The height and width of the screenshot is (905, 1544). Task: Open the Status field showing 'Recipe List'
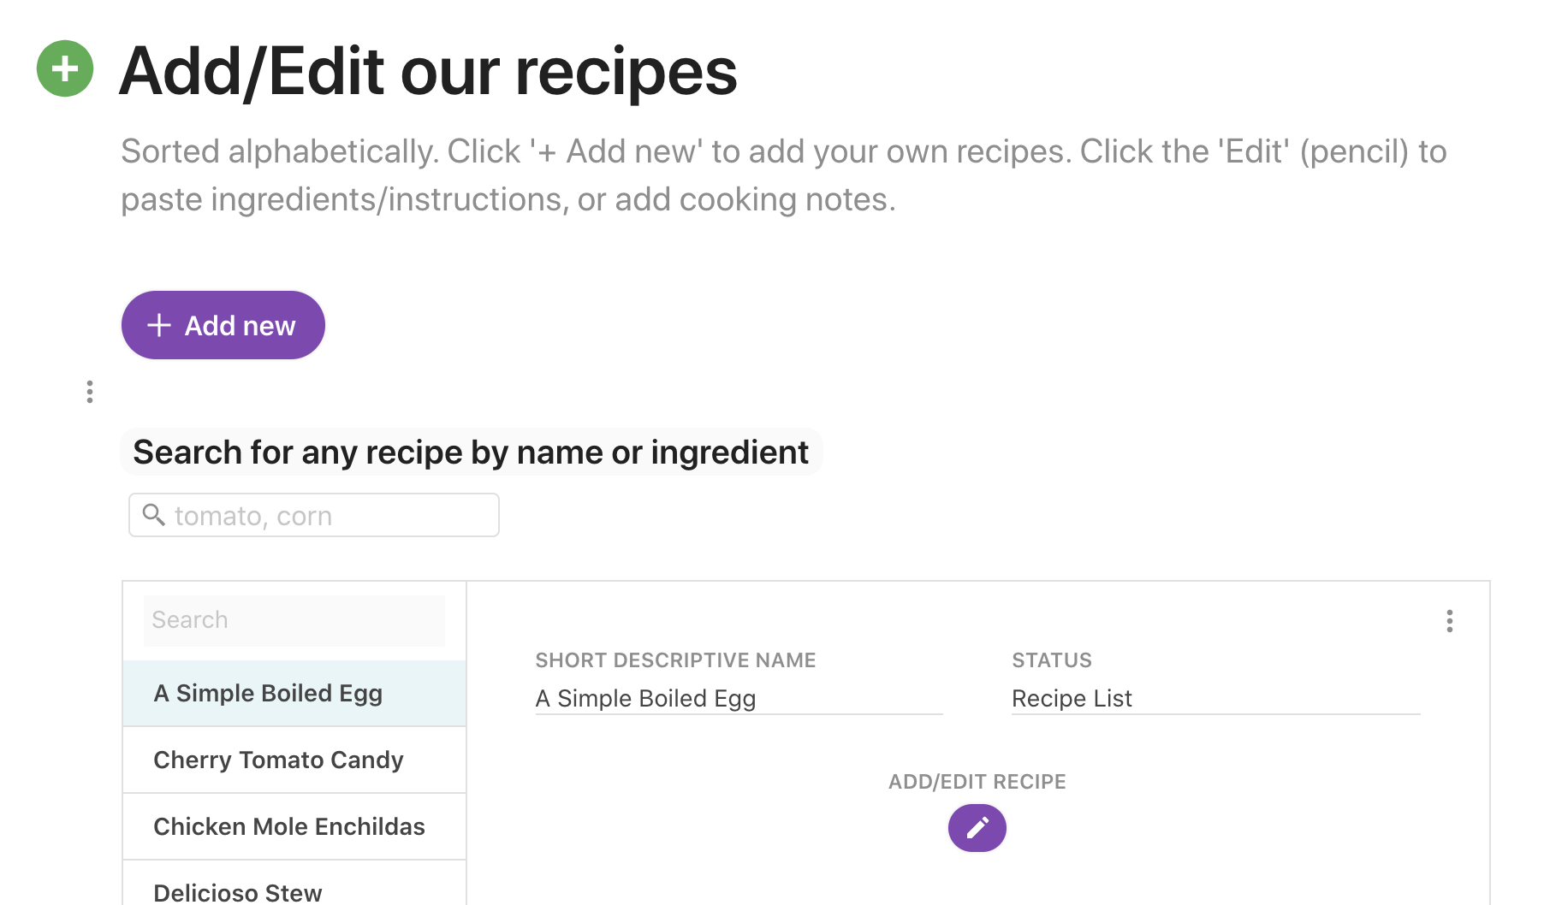[1215, 699]
